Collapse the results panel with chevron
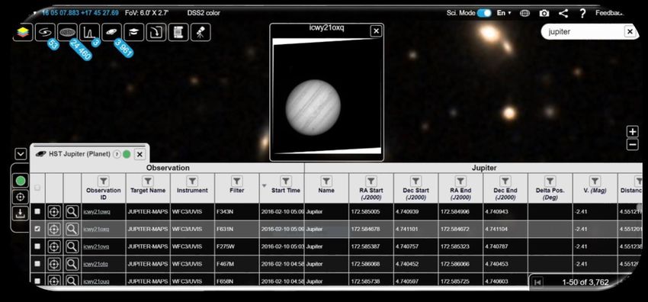 click(x=21, y=154)
